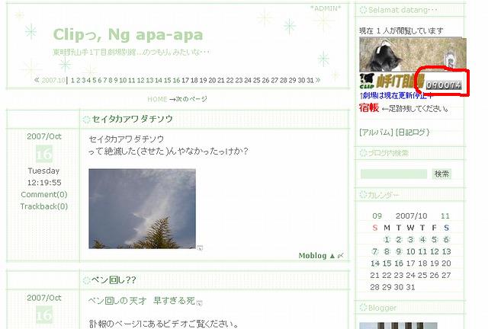Open the Moblog category link
The image size is (488, 329).
tap(313, 256)
